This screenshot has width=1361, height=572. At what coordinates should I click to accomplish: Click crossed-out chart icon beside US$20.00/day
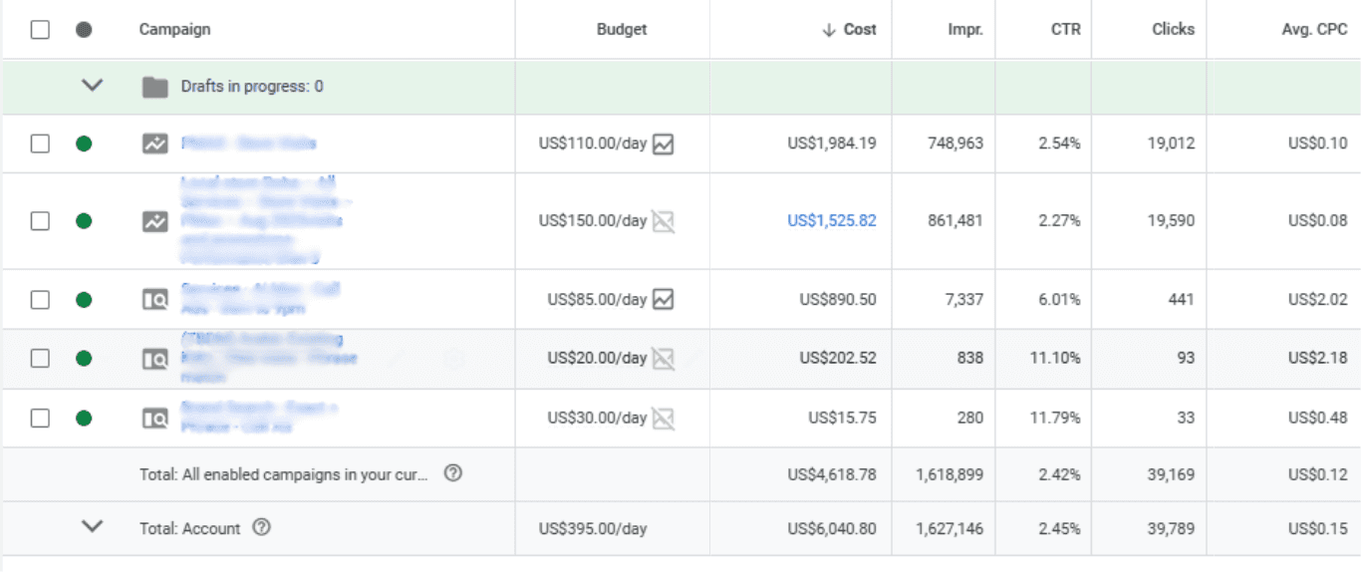click(664, 359)
